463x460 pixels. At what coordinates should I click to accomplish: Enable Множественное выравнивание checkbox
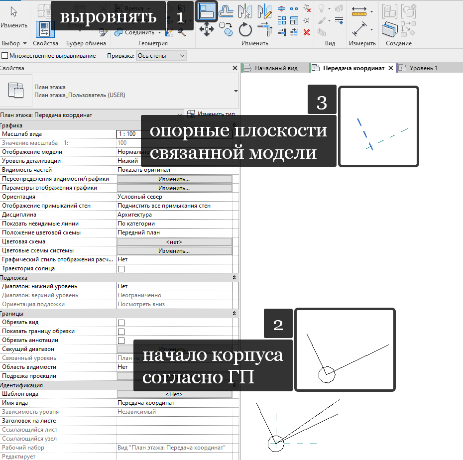tap(4, 55)
